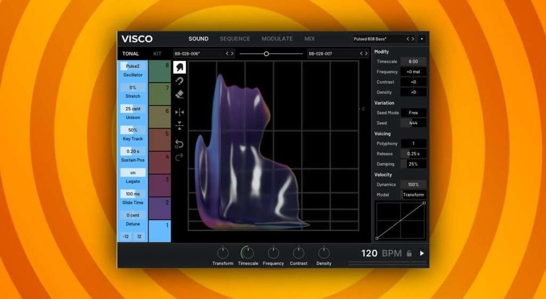
Task: Click the Polyphony 1 field
Action: pos(413,143)
